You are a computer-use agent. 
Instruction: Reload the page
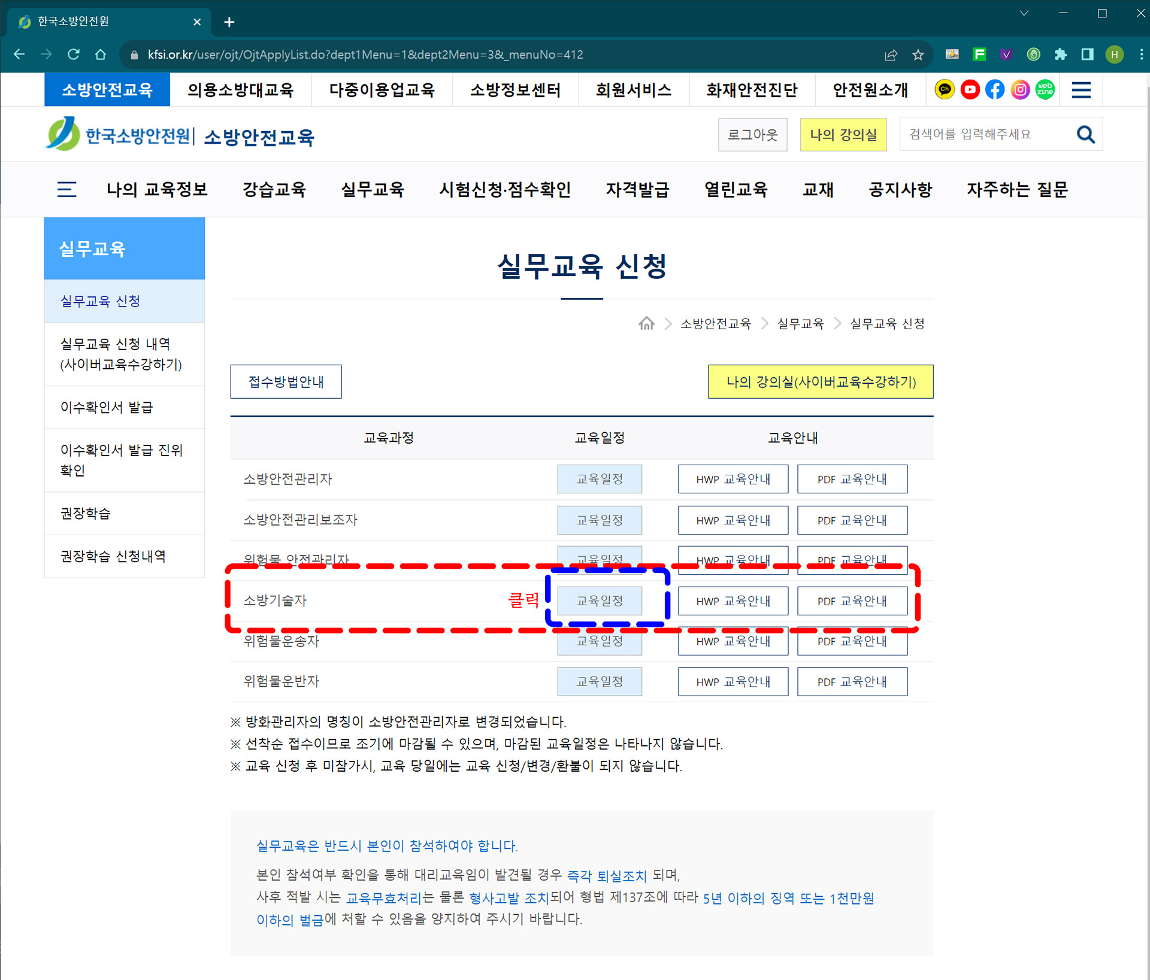click(74, 54)
